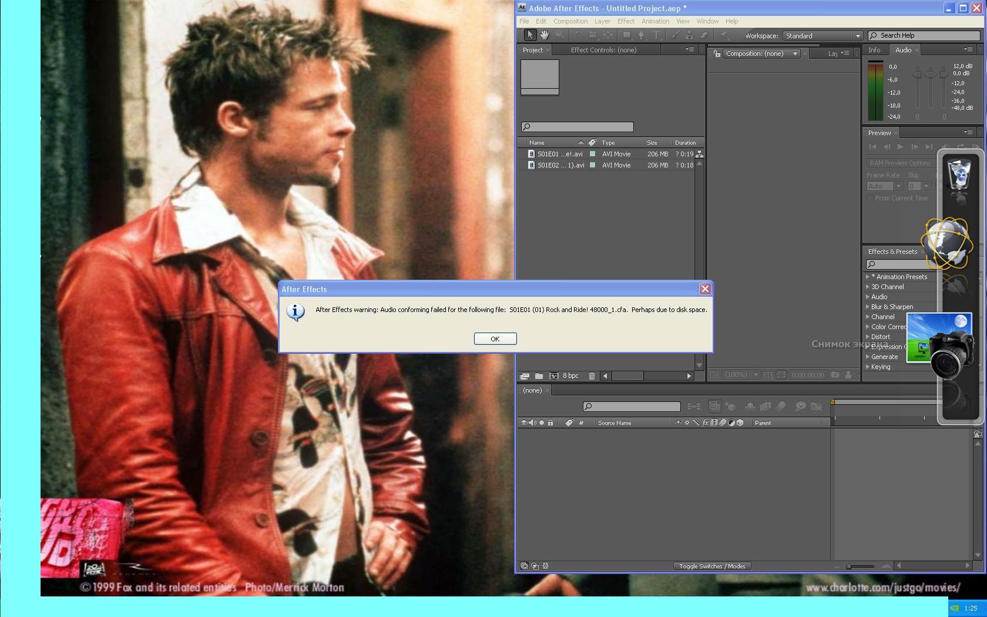Image resolution: width=987 pixels, height=617 pixels.
Task: Expand the Blur & Sharpen effects category
Action: (868, 307)
